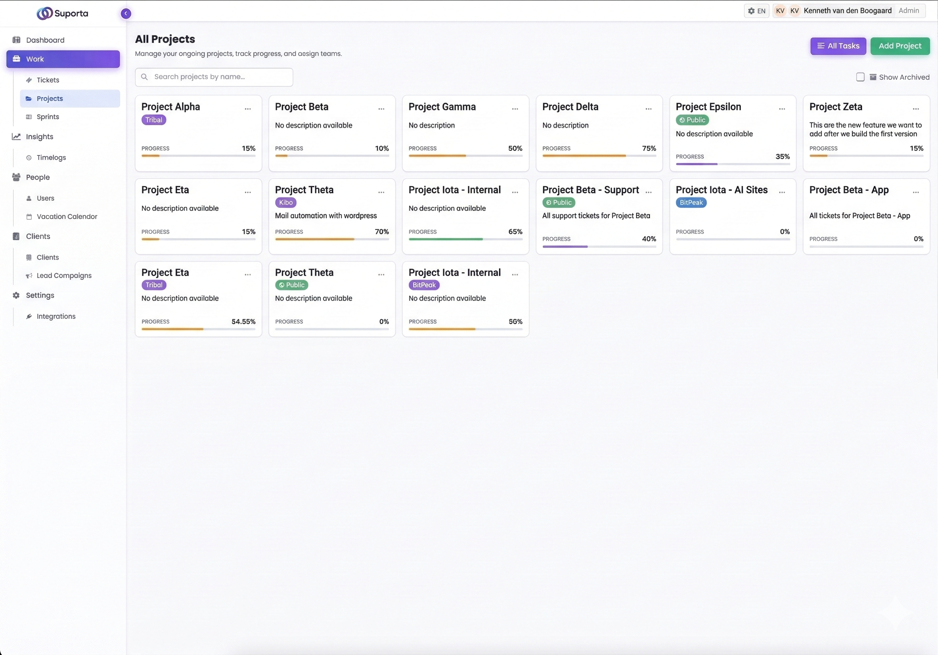
Task: Click the Settings gear icon in sidebar
Action: click(x=16, y=295)
